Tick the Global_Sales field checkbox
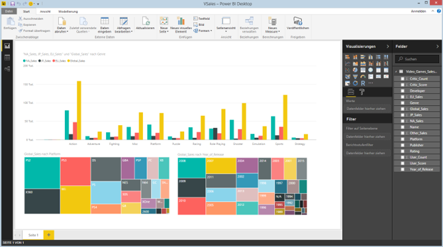443x247 pixels. click(403, 109)
